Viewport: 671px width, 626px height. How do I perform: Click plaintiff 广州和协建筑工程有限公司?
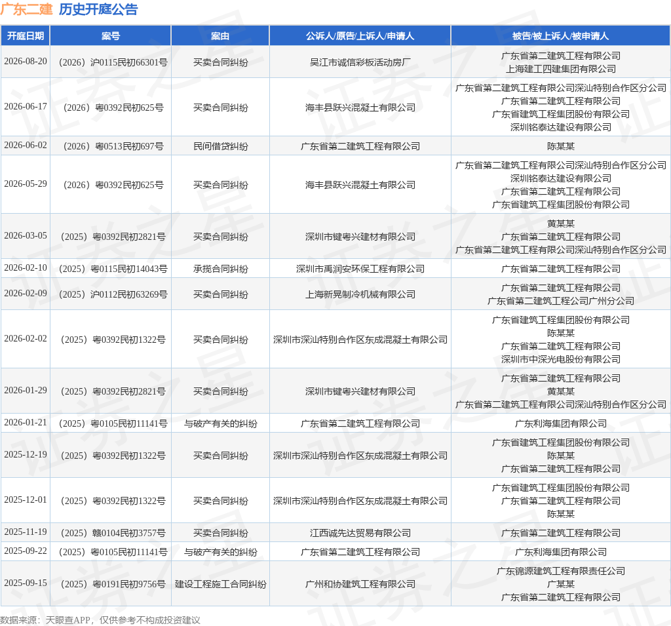pos(360,585)
